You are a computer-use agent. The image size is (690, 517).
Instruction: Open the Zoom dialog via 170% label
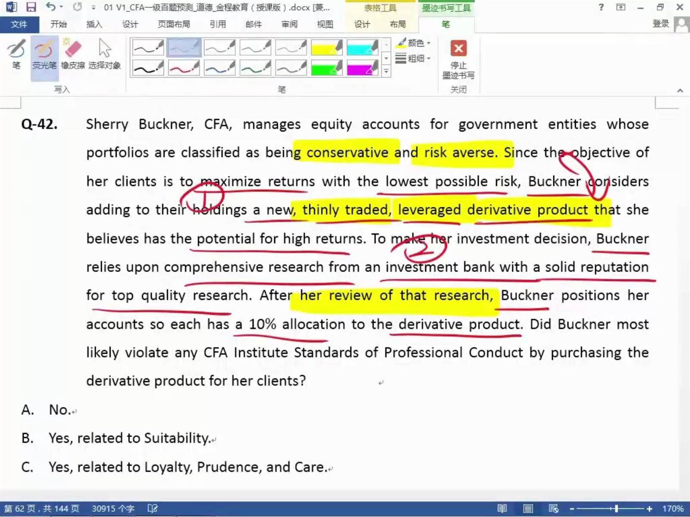click(673, 509)
